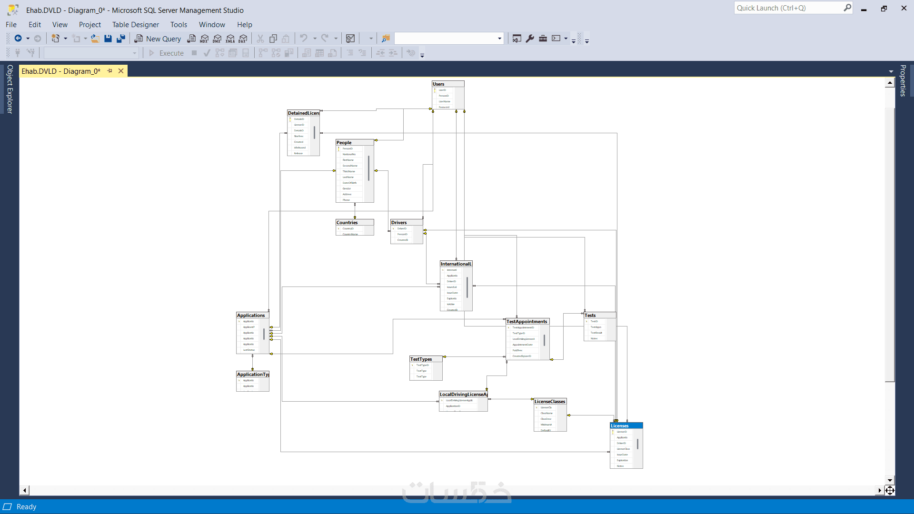Click the Open File folder icon

[x=95, y=39]
